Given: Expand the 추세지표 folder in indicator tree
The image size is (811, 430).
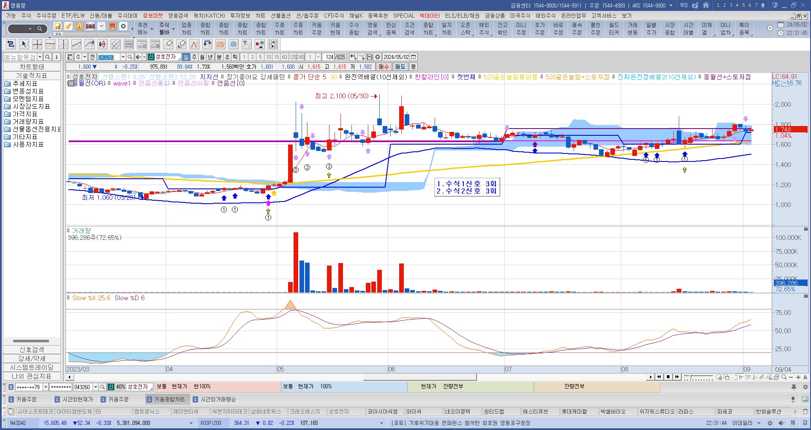Looking at the screenshot, I should 24,83.
